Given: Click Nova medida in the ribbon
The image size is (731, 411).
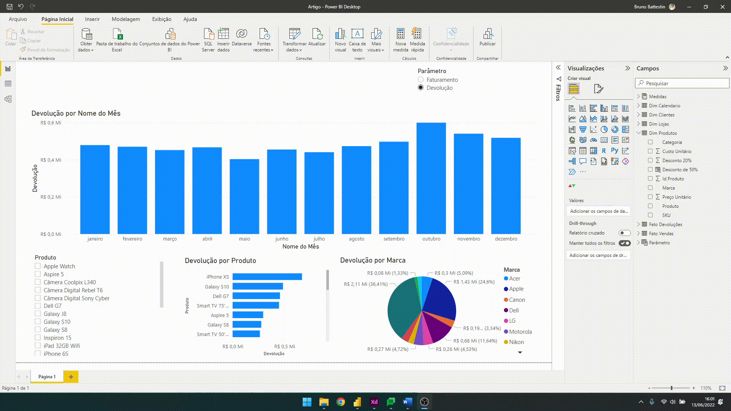Looking at the screenshot, I should pyautogui.click(x=401, y=40).
